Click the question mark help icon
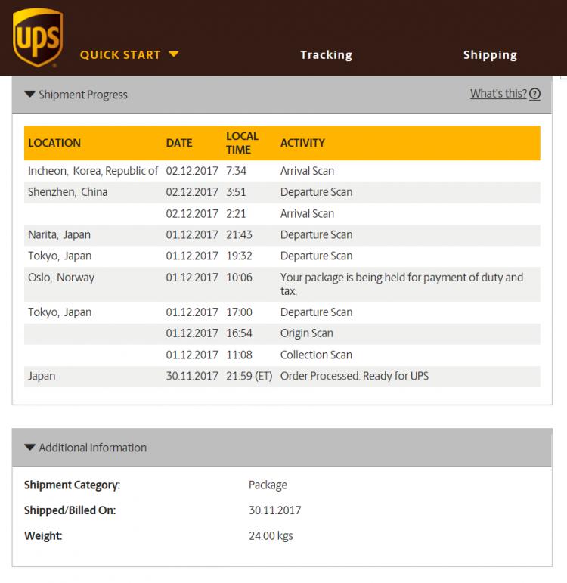The height and width of the screenshot is (583, 567). point(535,95)
